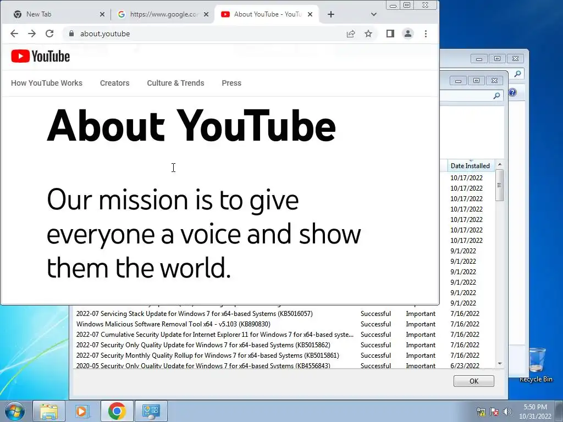Viewport: 563px width, 422px height.
Task: Open How YouTube Works menu
Action: pos(47,83)
